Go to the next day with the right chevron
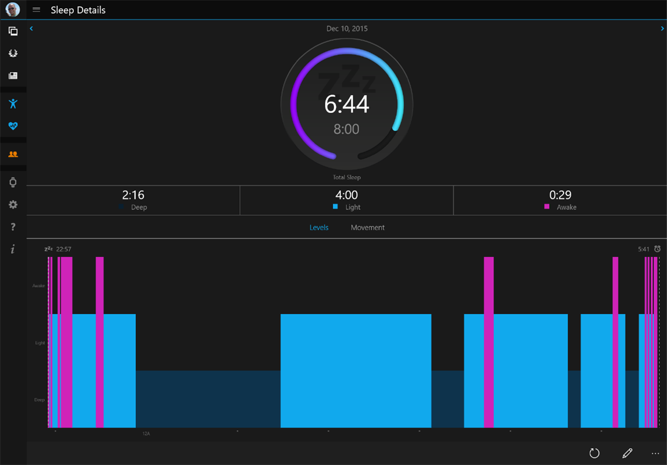The image size is (667, 465). click(x=661, y=28)
